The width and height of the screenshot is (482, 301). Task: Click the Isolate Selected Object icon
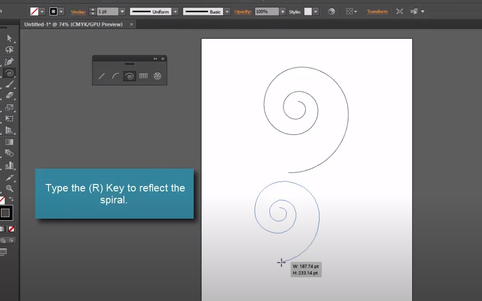(399, 11)
